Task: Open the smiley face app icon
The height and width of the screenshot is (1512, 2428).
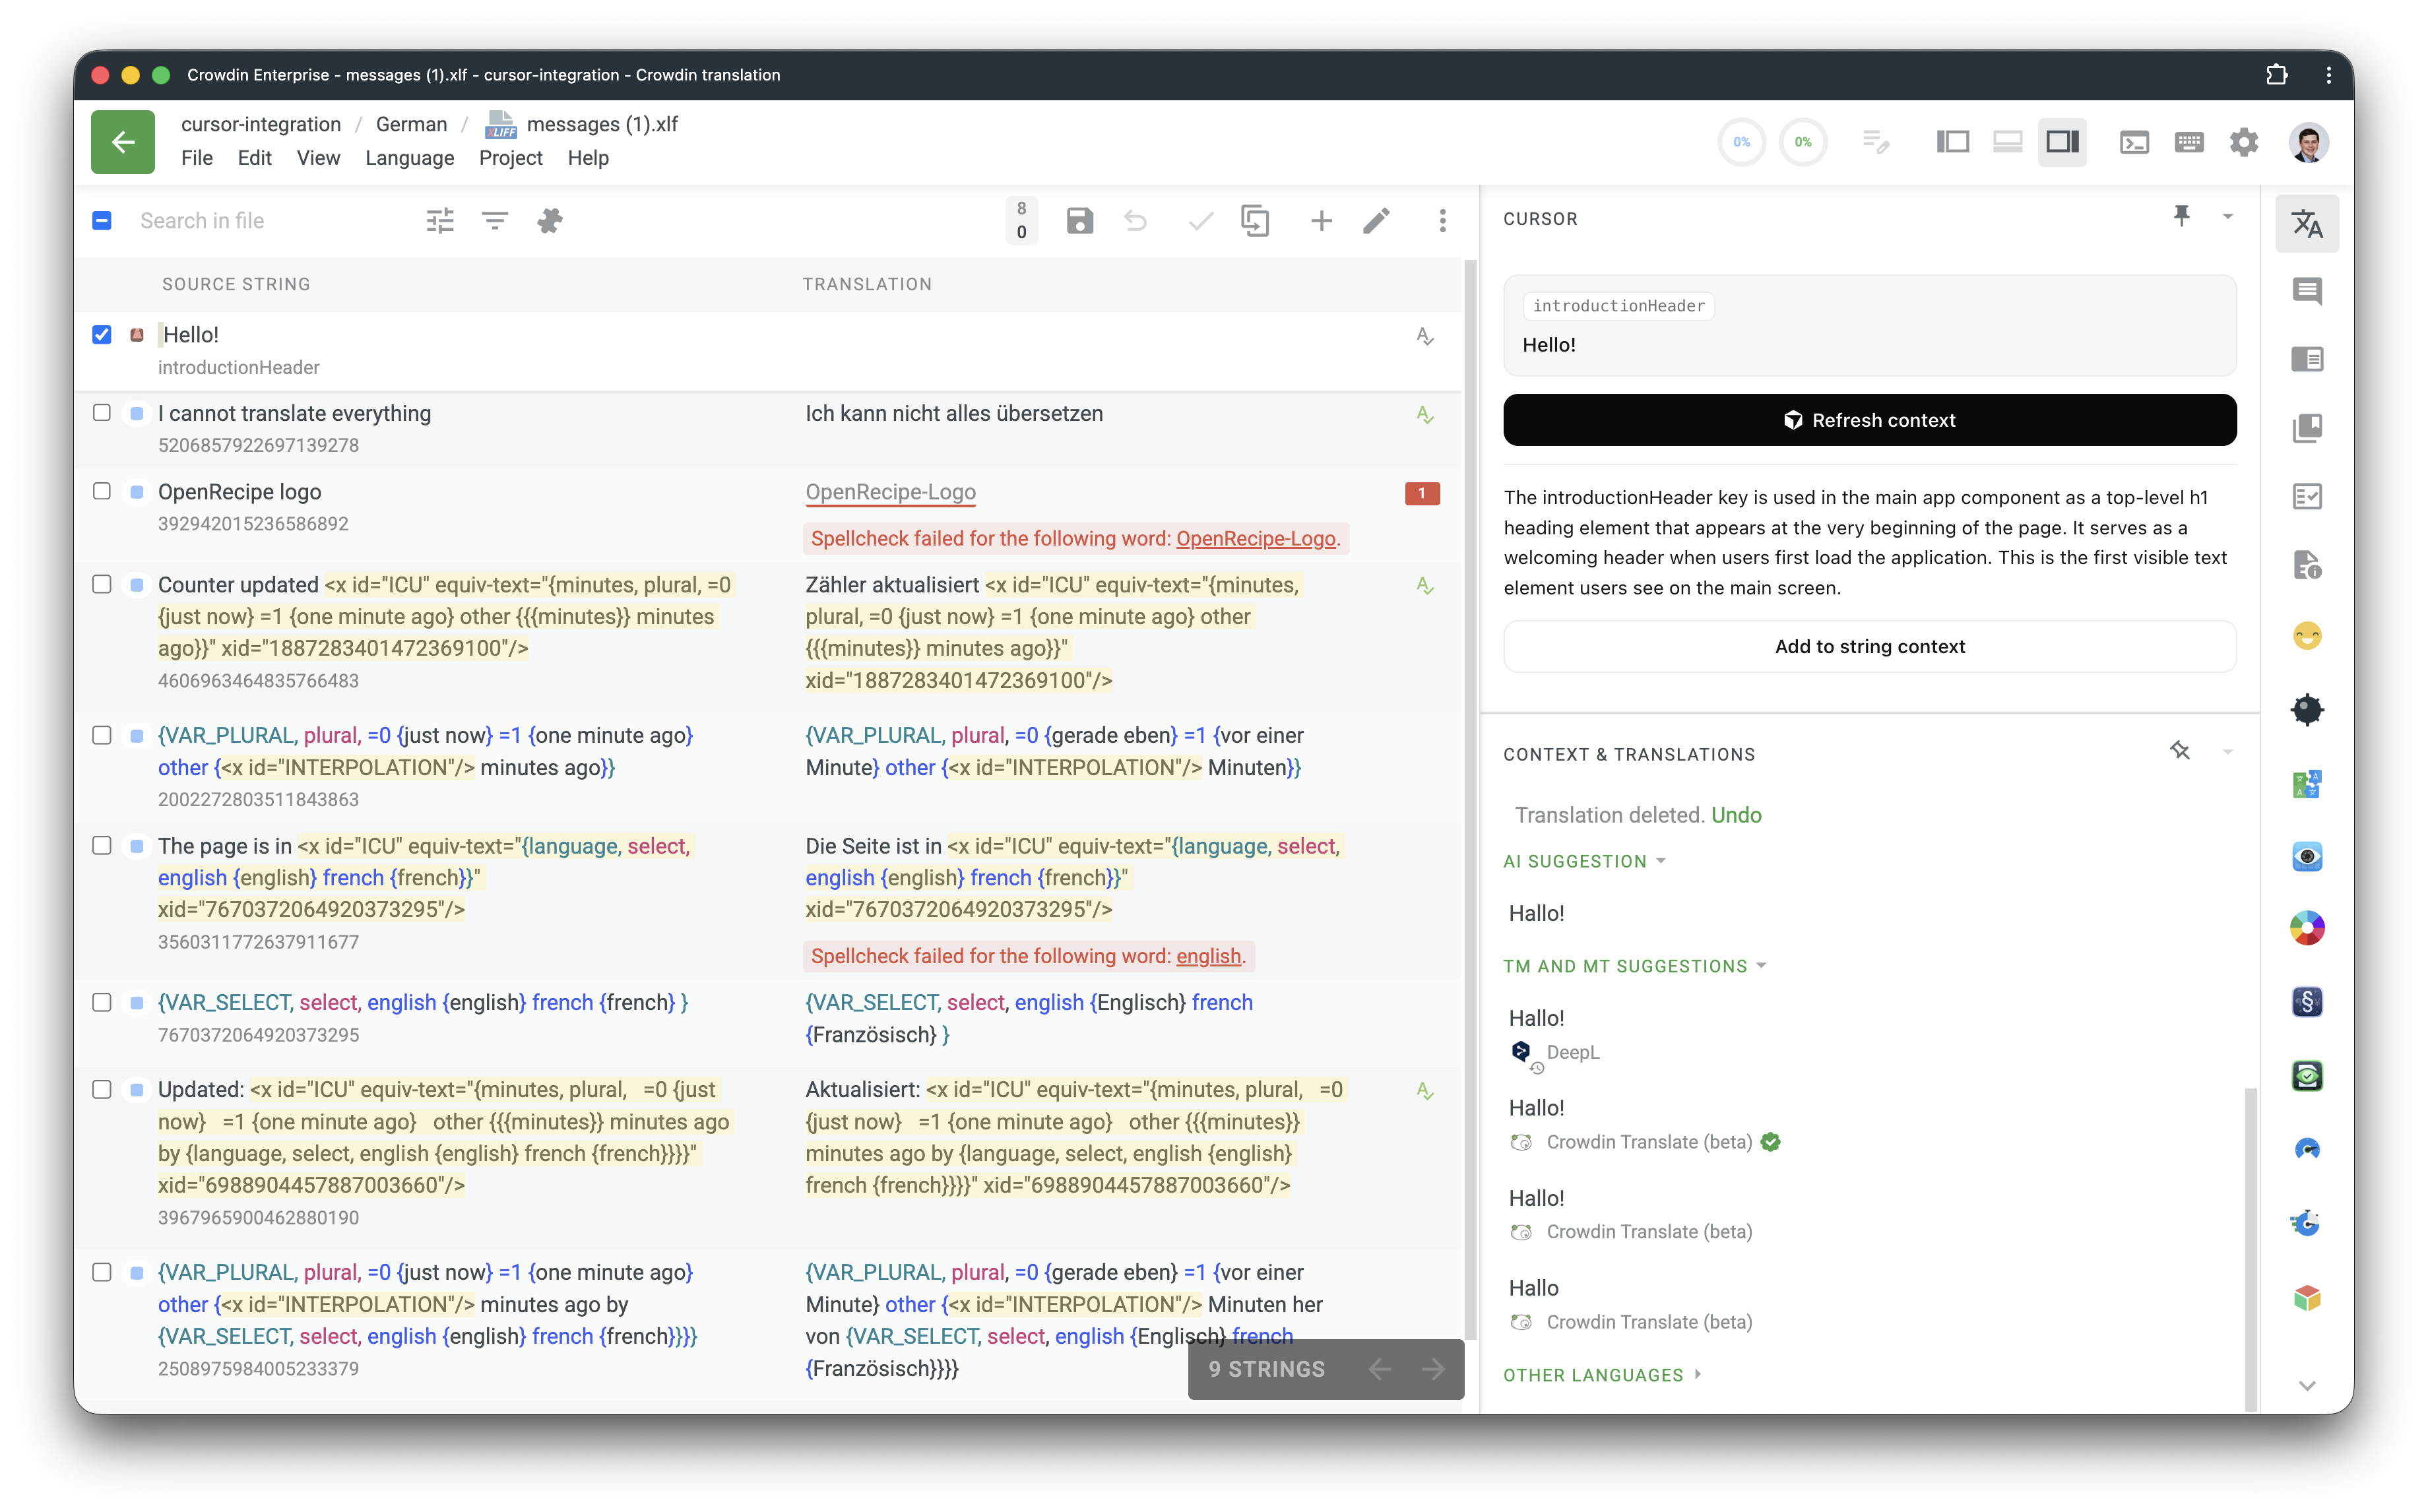Action: pos(2306,635)
